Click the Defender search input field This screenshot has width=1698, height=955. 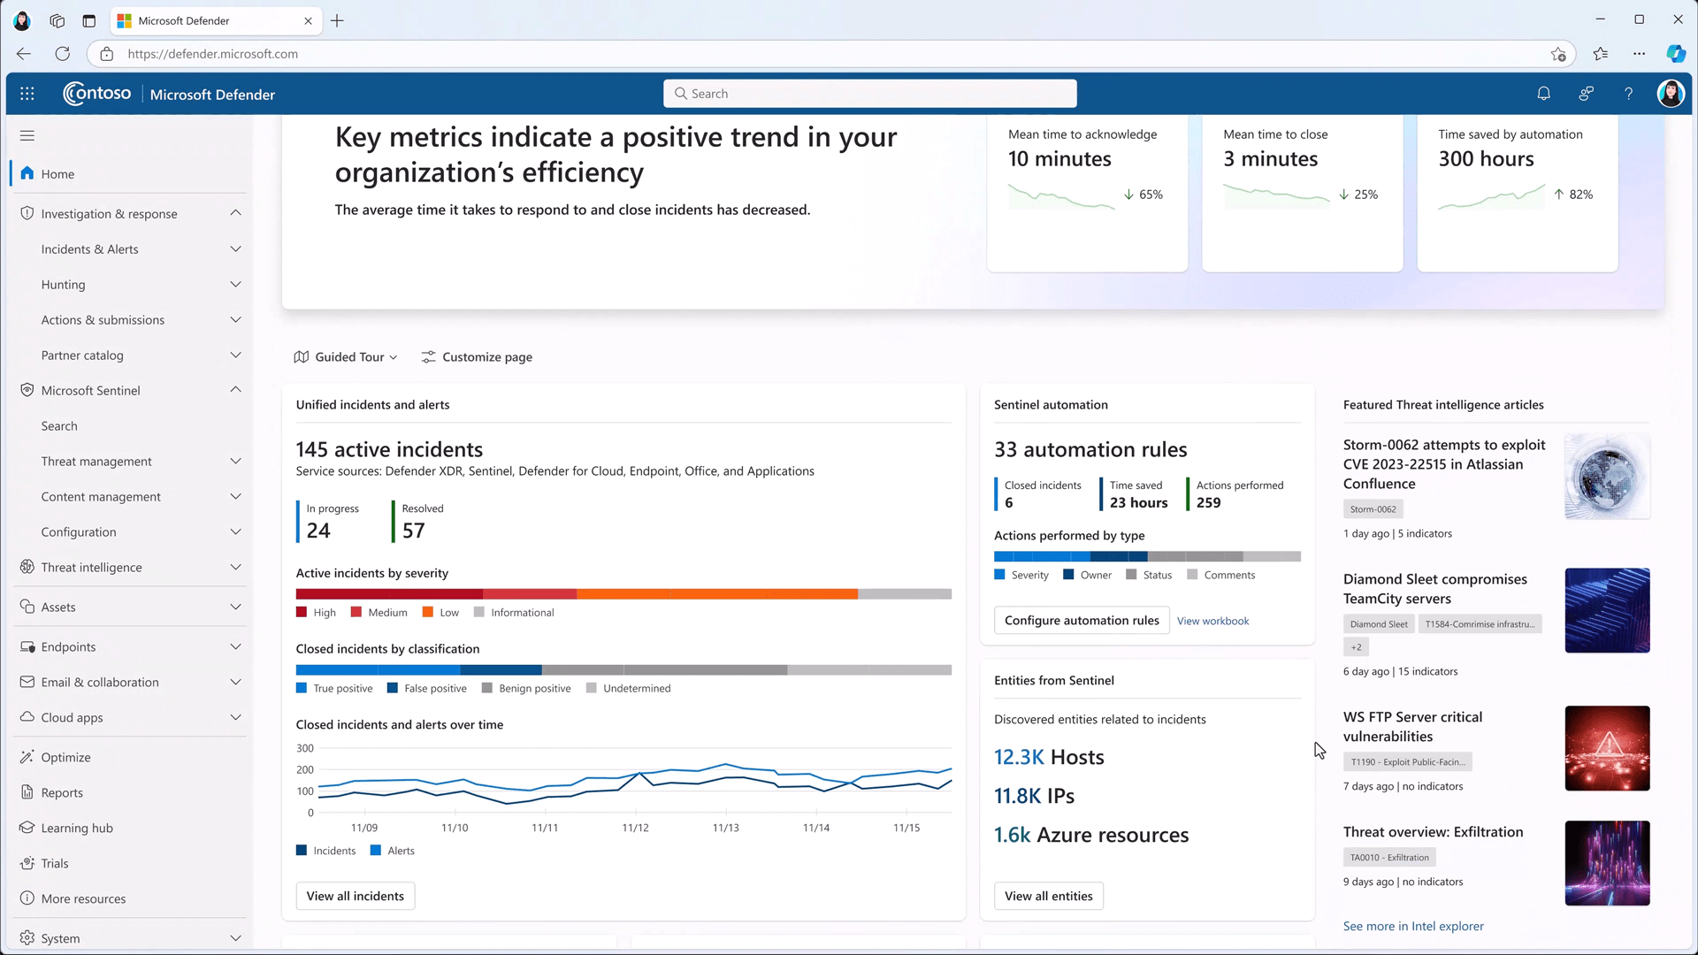tap(870, 94)
